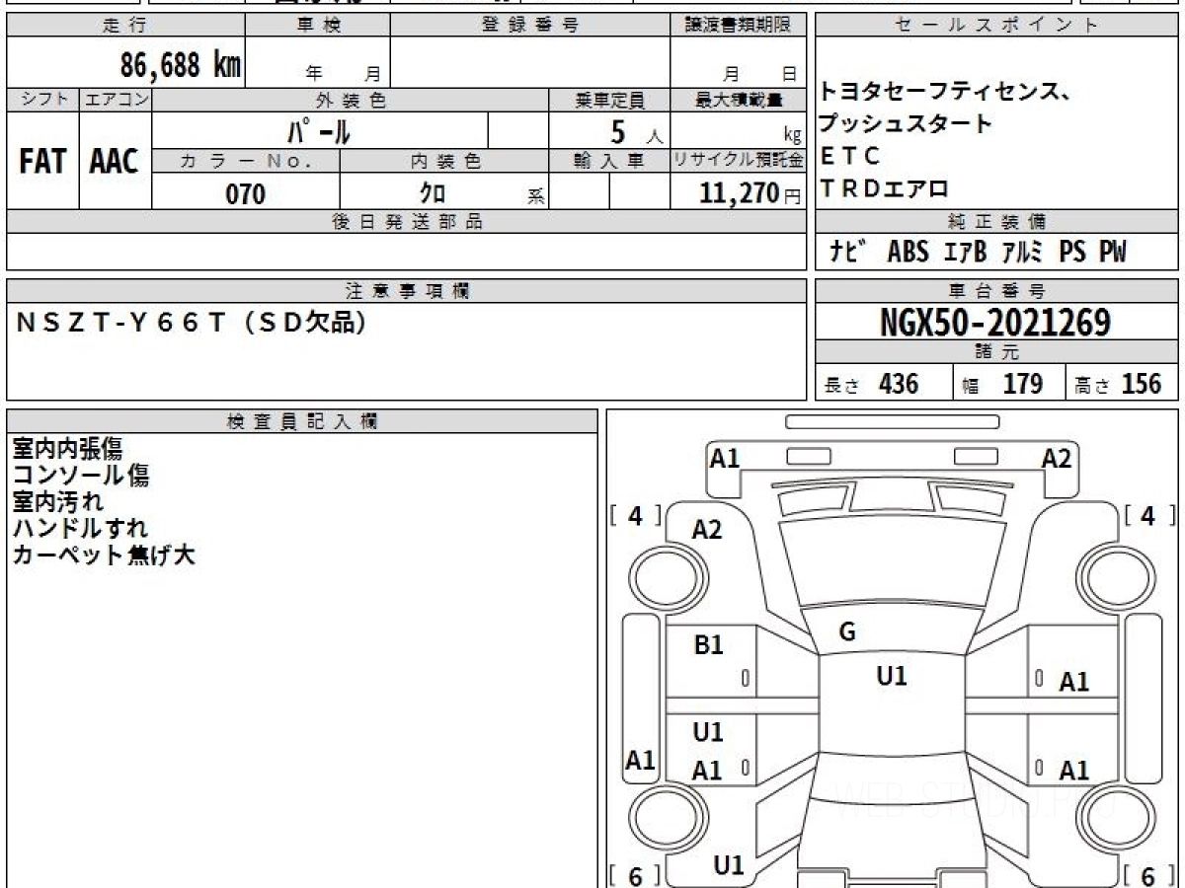Select the interior color value クロ

point(433,194)
